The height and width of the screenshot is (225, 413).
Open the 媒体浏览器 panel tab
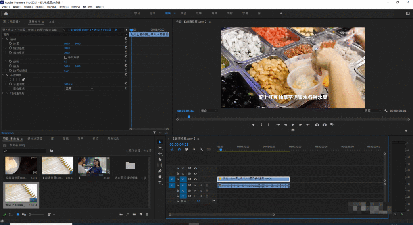pyautogui.click(x=34, y=138)
